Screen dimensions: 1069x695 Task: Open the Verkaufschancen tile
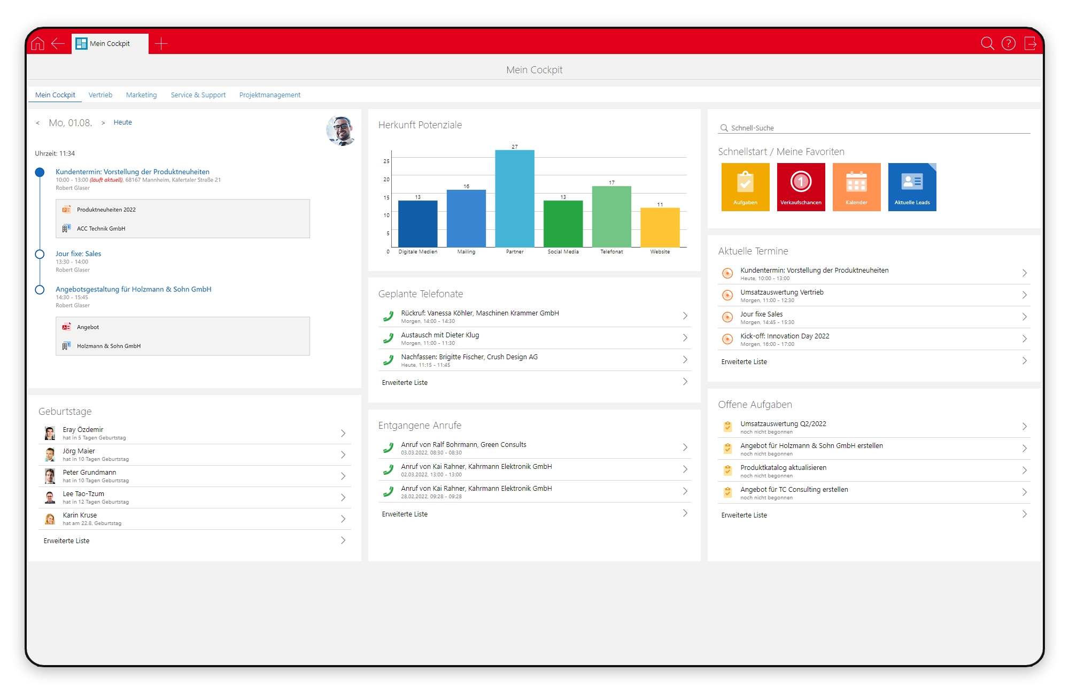tap(801, 187)
